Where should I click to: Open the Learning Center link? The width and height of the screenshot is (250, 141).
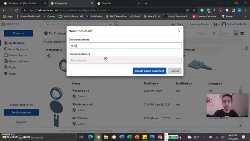(200, 24)
